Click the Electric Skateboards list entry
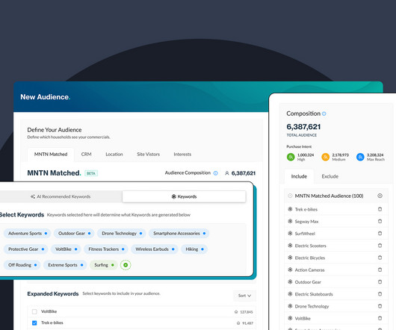This screenshot has height=330, width=396. (314, 294)
